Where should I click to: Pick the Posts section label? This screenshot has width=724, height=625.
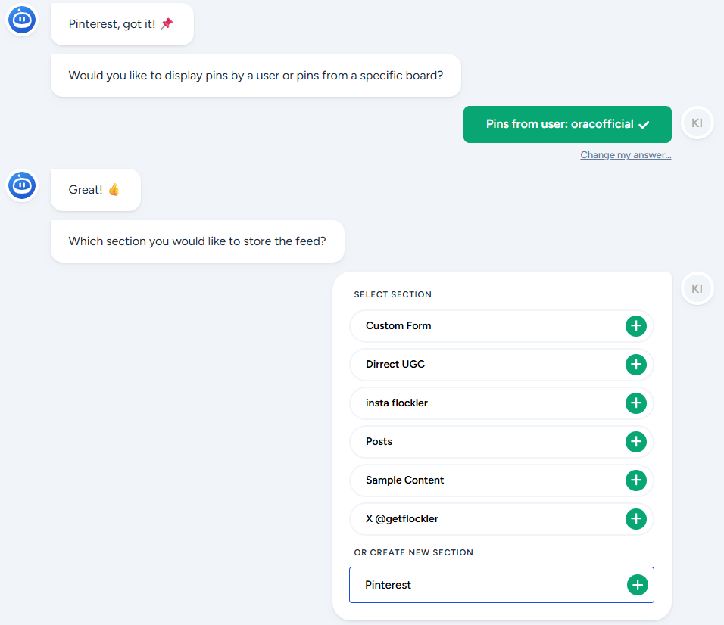(x=379, y=442)
